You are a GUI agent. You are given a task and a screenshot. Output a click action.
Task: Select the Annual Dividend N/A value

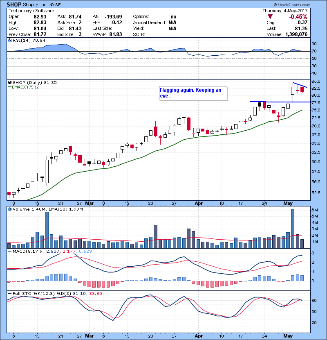click(172, 23)
